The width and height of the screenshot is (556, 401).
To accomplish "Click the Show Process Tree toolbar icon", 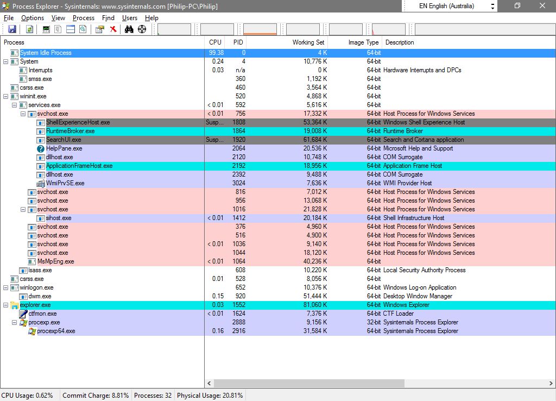I will pyautogui.click(x=58, y=29).
